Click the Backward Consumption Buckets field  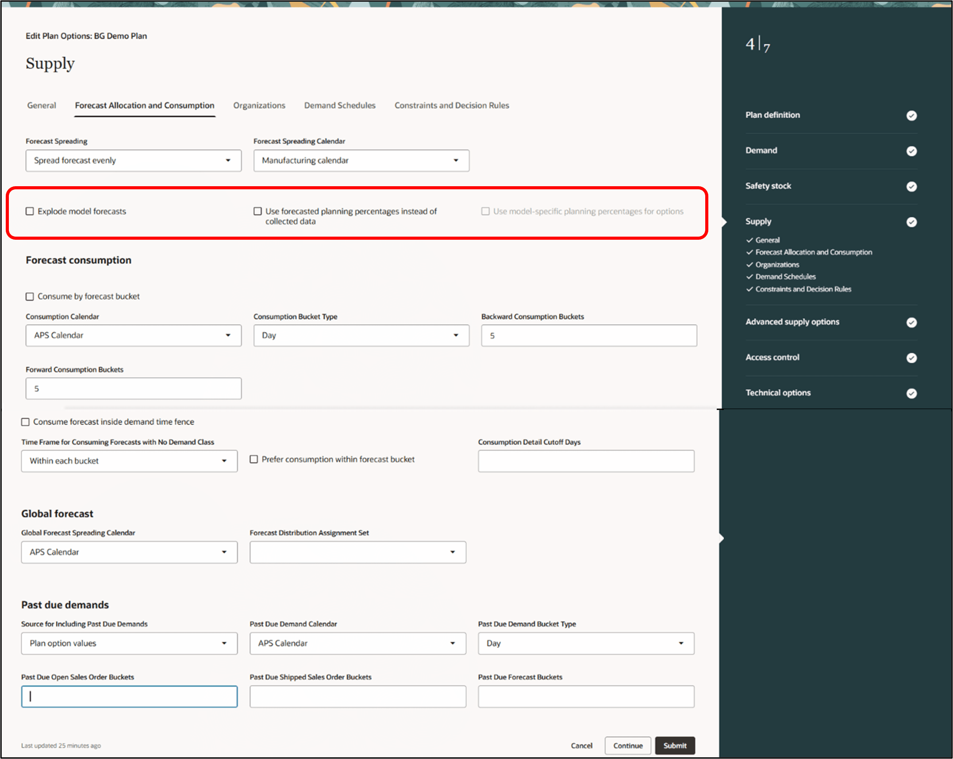tap(588, 335)
